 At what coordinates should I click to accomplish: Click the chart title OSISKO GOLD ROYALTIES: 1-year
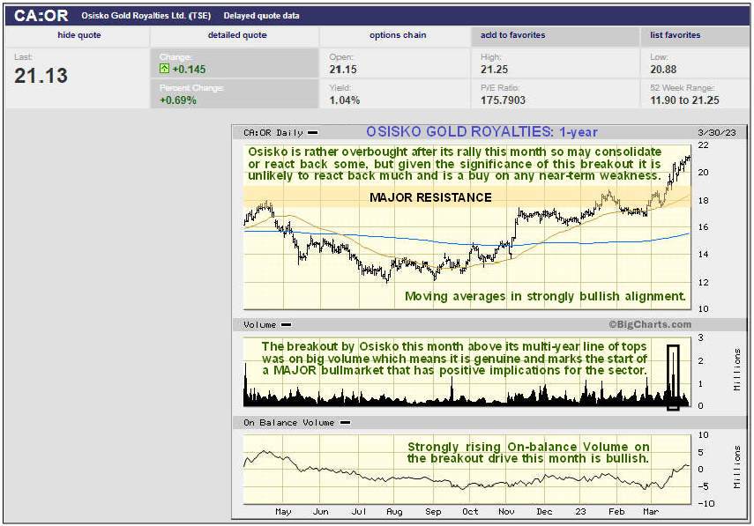(x=482, y=132)
